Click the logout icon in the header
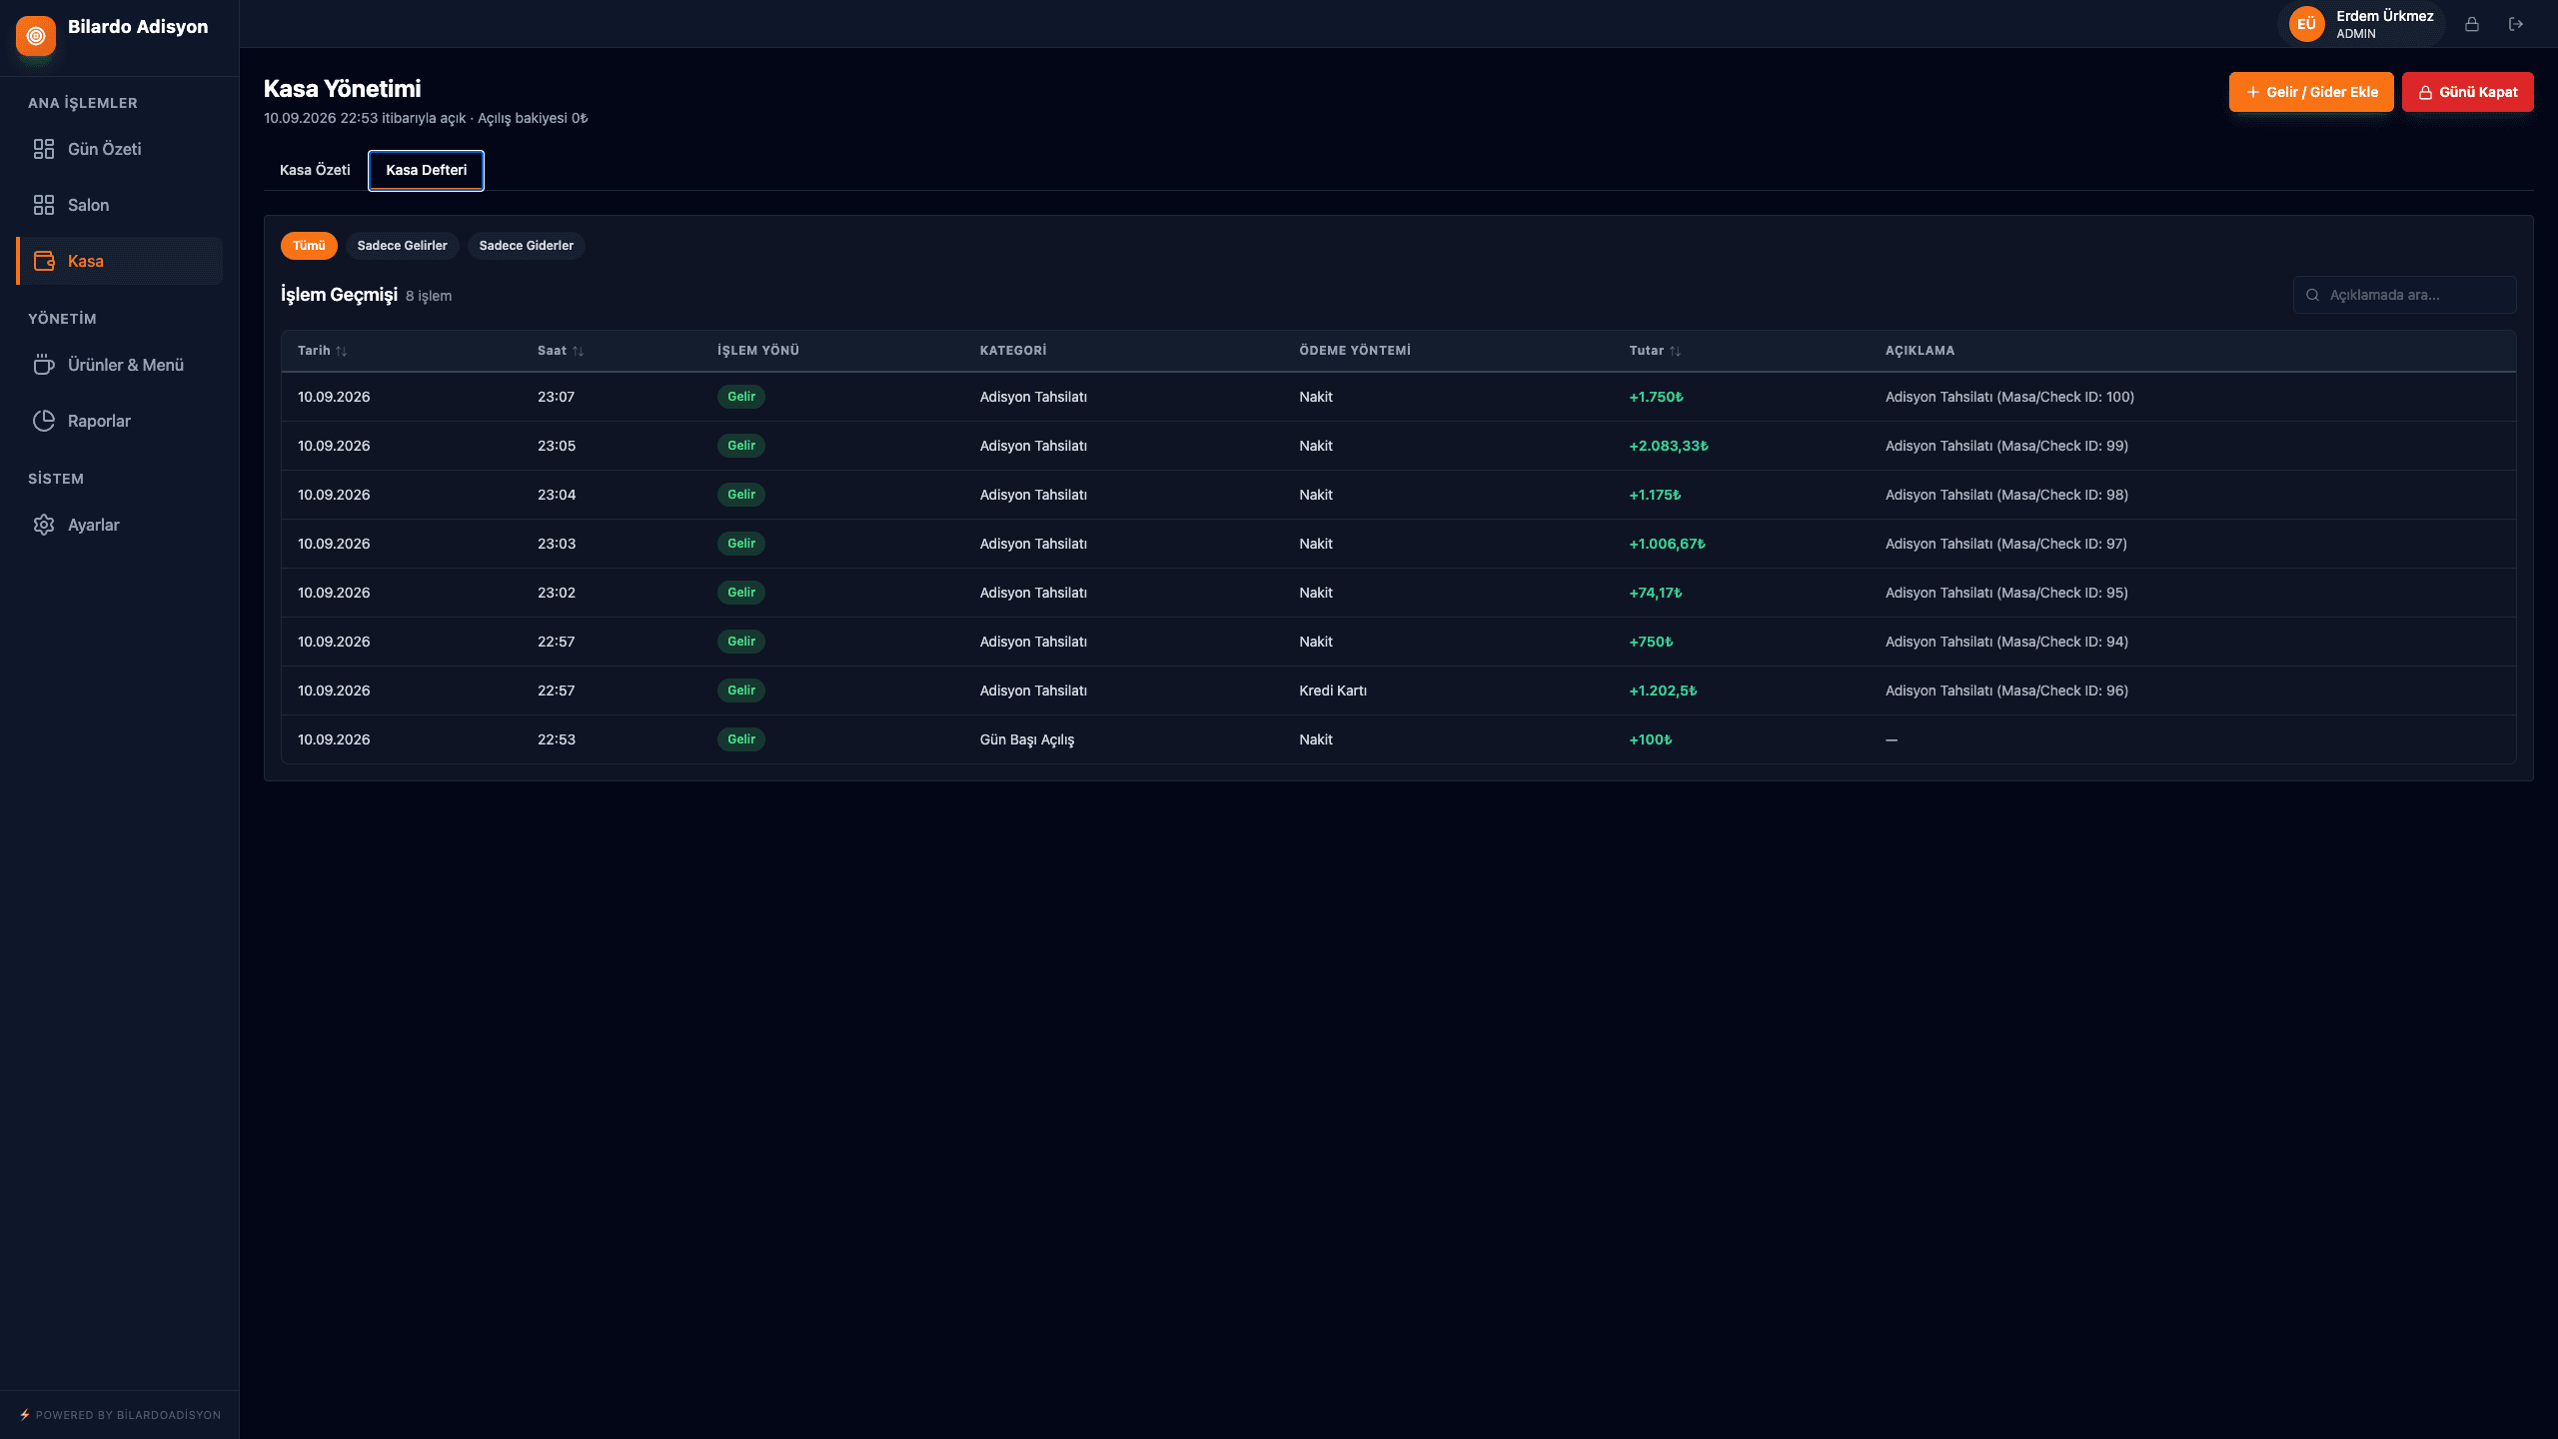Screen dimensions: 2558x1439 2516,24
